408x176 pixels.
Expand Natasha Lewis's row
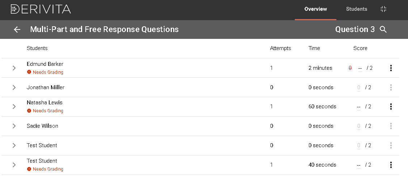(14, 107)
